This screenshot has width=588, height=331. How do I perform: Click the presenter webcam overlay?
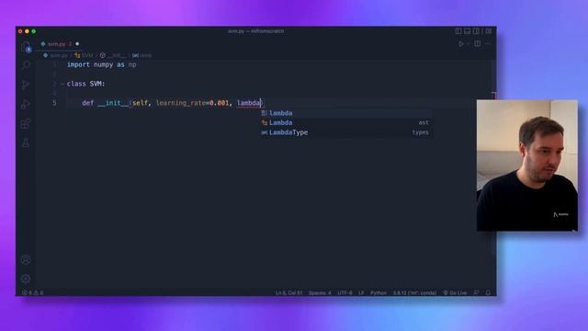526,165
